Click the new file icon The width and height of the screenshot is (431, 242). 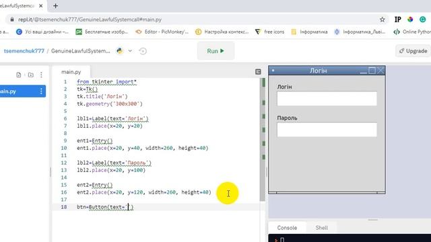coord(19,75)
